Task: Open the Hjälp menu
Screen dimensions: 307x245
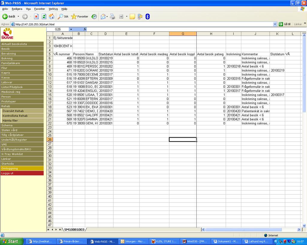Action: click(64, 9)
